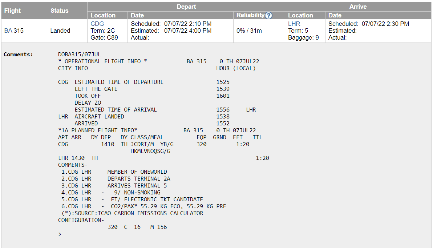Click the ICAO carbon emissions source line
The height and width of the screenshot is (250, 433).
click(x=132, y=213)
